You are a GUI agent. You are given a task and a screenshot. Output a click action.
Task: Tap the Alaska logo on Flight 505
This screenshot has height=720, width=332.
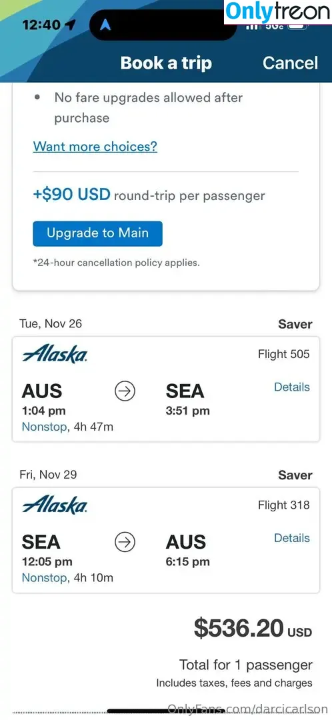pos(55,355)
